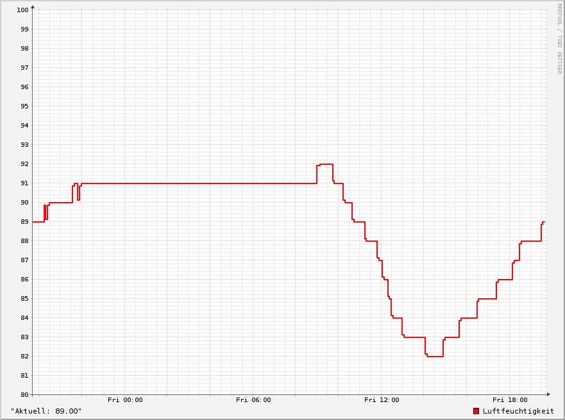Click the 99 y-axis label

pos(24,29)
